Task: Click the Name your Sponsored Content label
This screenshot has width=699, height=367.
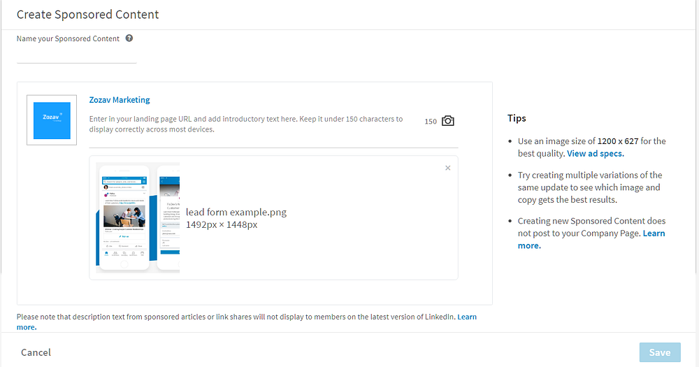Action: [69, 38]
